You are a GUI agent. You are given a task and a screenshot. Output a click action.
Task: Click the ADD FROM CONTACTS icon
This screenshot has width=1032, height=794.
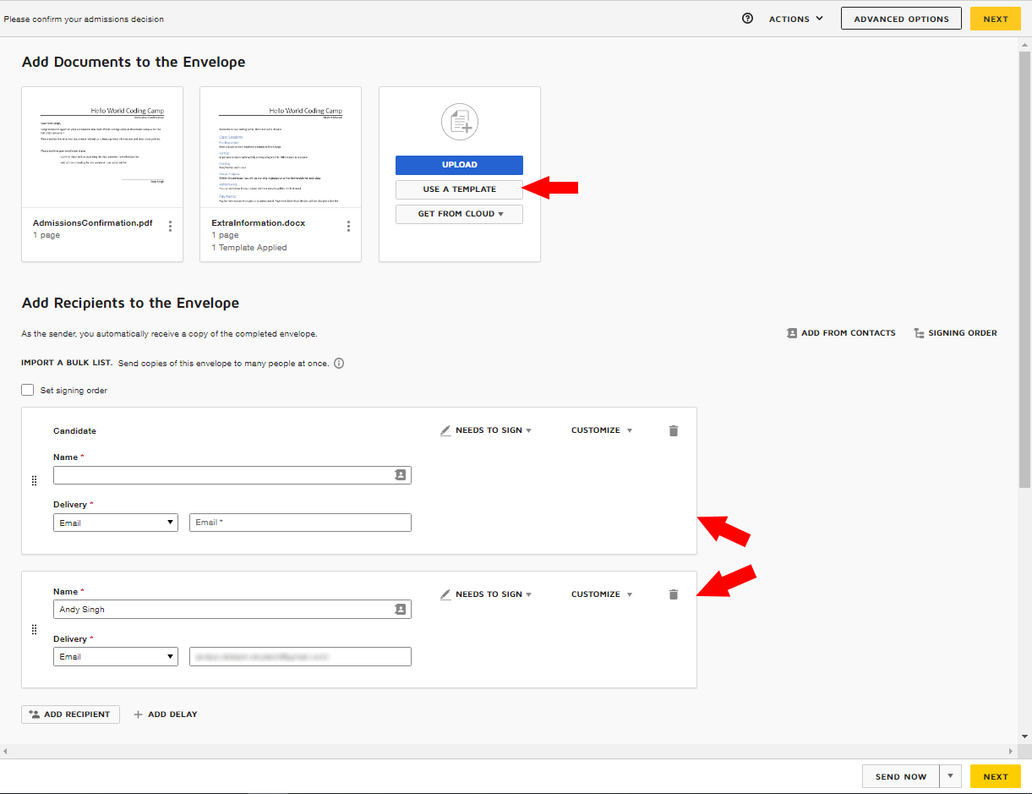click(792, 333)
